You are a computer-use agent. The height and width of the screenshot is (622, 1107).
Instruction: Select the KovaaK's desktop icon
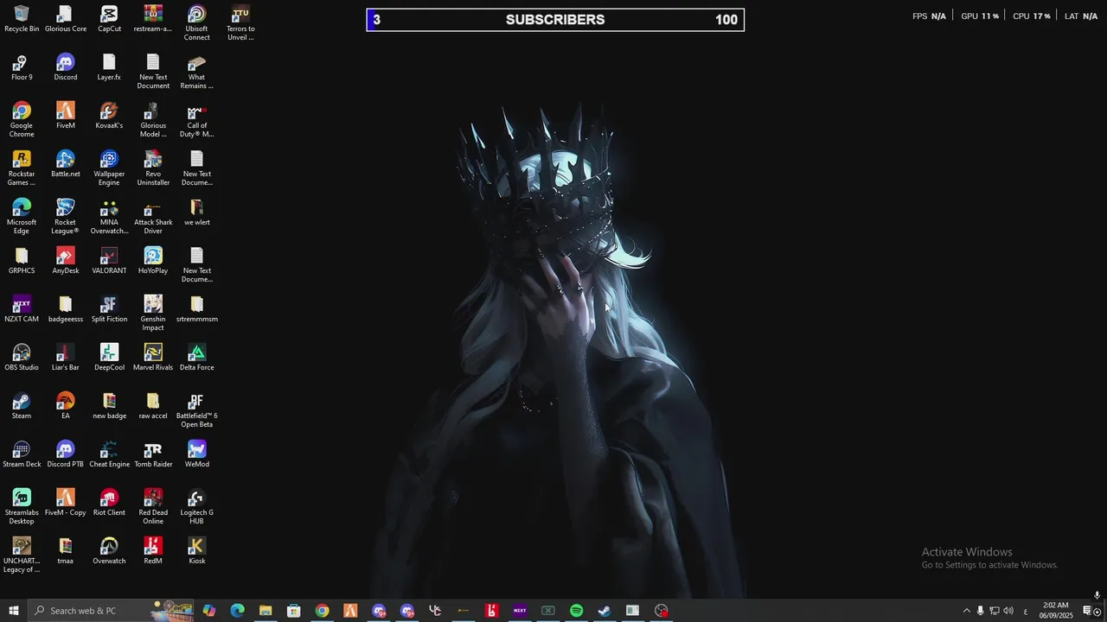[x=109, y=116]
